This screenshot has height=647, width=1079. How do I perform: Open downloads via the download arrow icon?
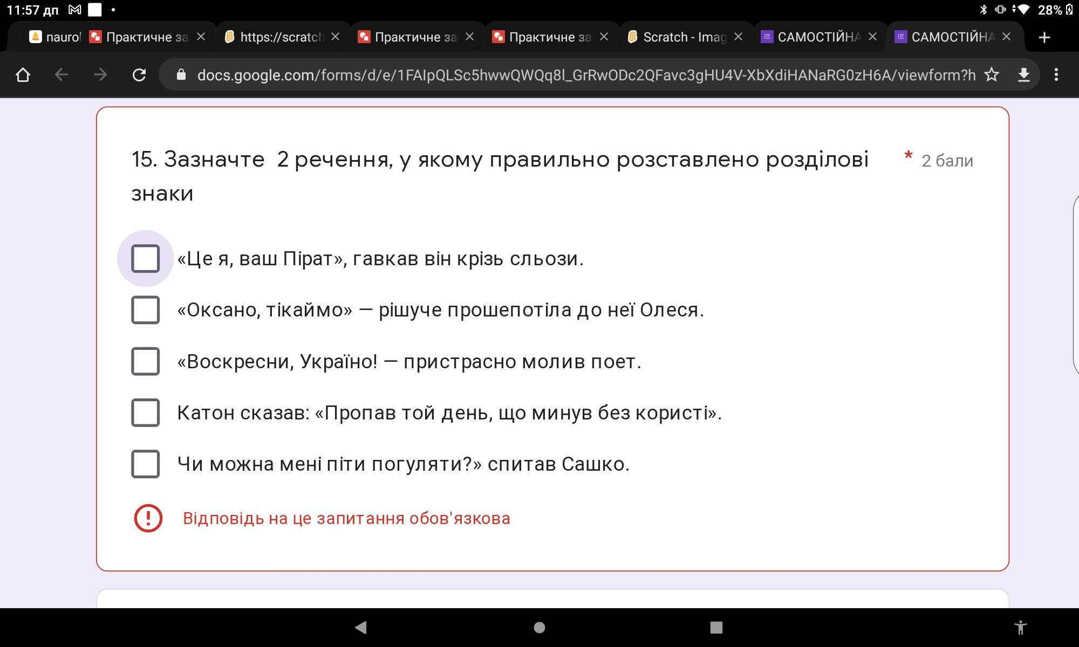[x=1023, y=75]
